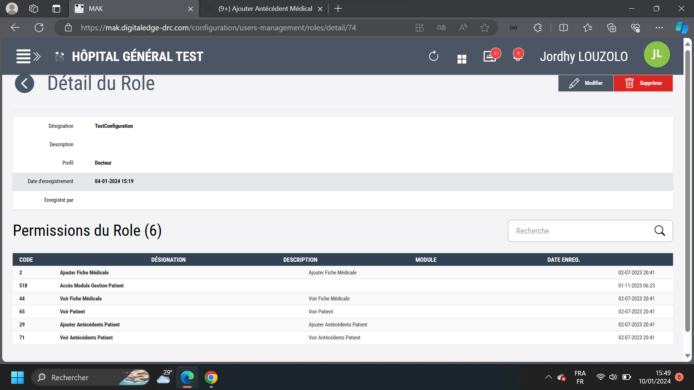694x390 pixels.
Task: Open the Copilot sidebar icon
Action: point(682,28)
